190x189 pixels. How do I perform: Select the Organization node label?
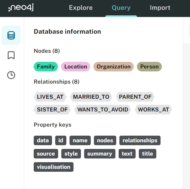[x=114, y=67]
